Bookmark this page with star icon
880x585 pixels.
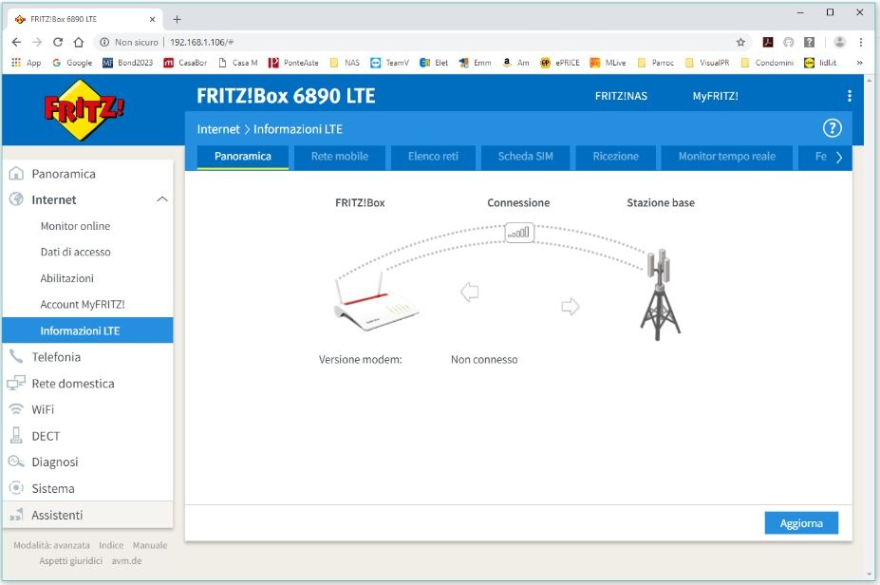pos(740,42)
